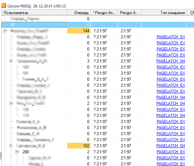Open the first PAGELATCH_EX wait type link
The image size is (194, 166).
[x=171, y=37]
